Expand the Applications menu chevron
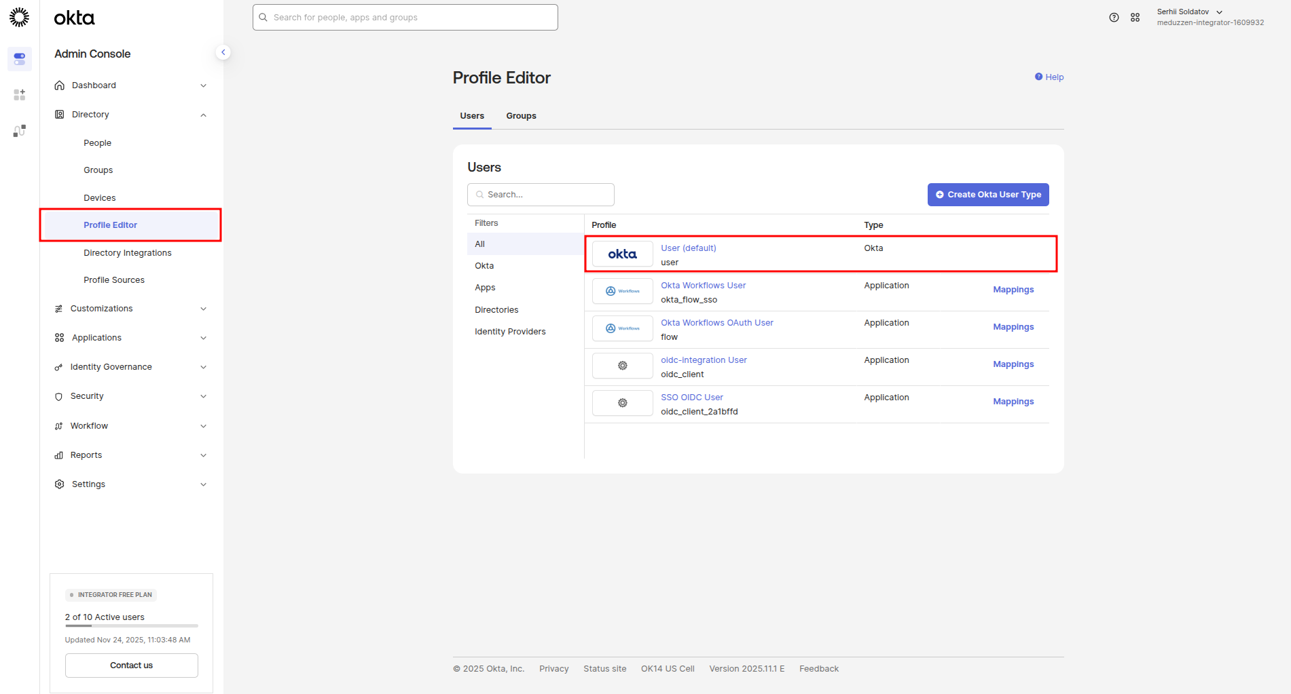This screenshot has height=694, width=1291. (203, 338)
